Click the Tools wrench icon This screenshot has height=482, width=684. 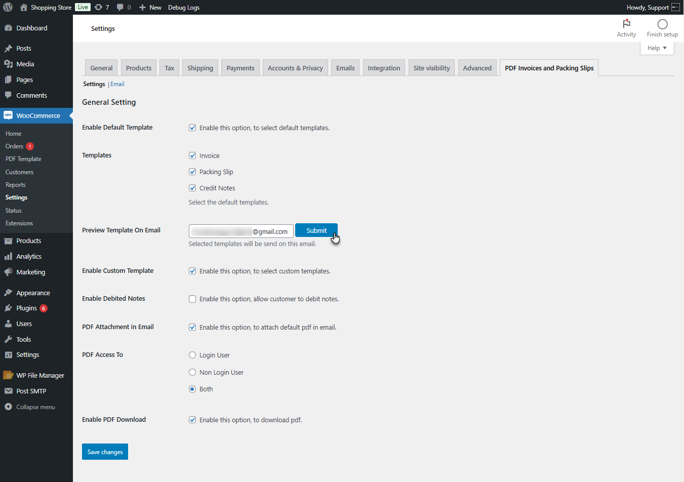[8, 339]
